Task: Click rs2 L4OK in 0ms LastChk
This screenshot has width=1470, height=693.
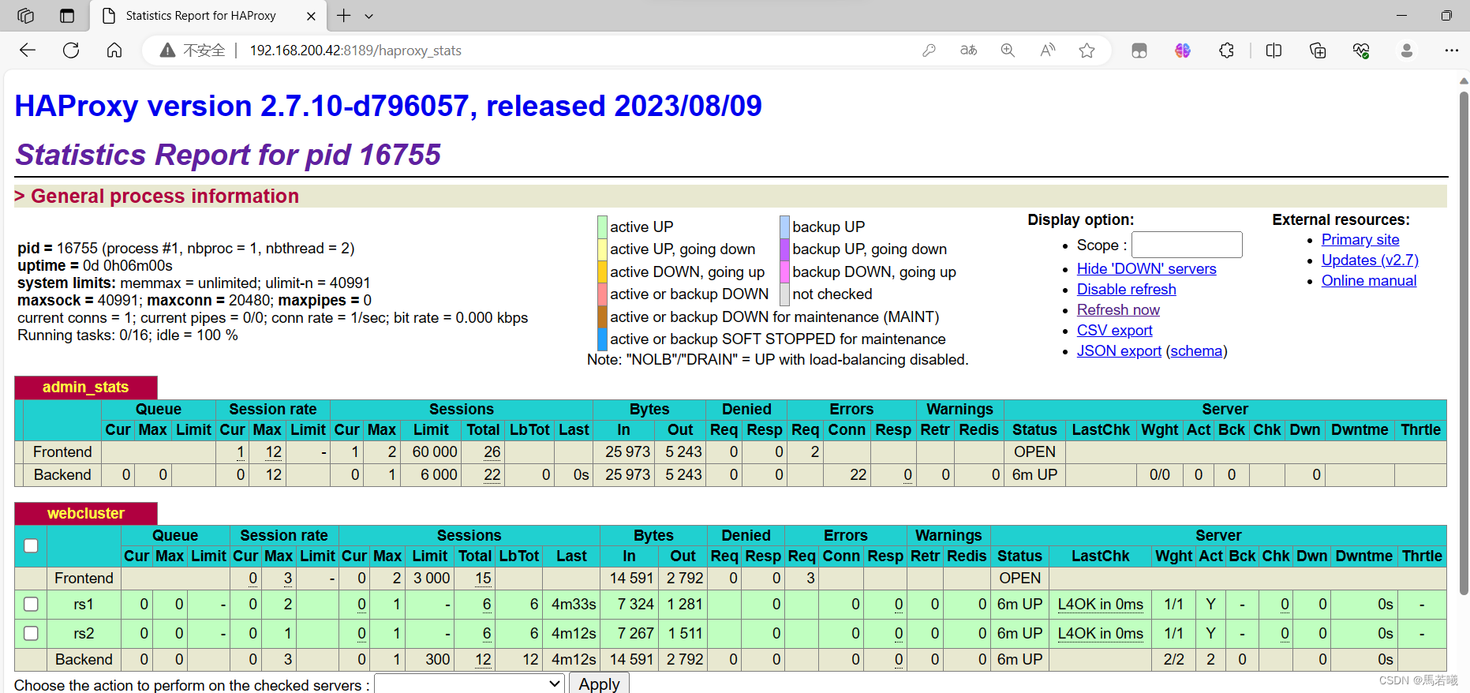Action: coord(1100,634)
